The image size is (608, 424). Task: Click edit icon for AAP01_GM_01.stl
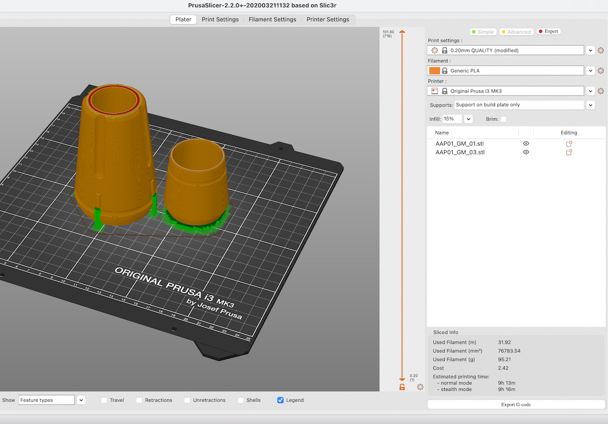tap(569, 144)
